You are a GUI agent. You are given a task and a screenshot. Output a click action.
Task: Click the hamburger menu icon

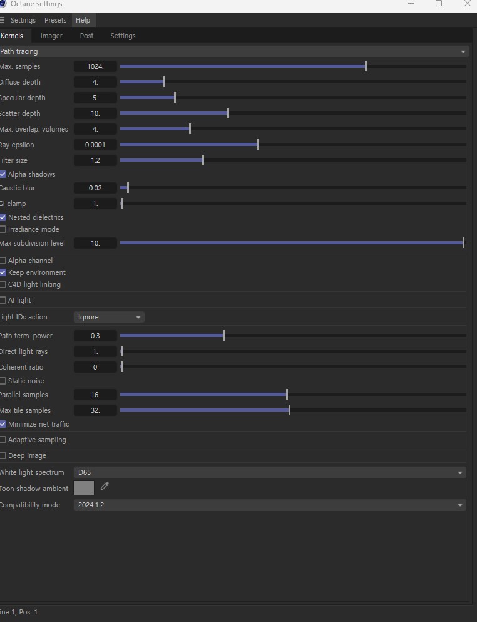pyautogui.click(x=2, y=20)
